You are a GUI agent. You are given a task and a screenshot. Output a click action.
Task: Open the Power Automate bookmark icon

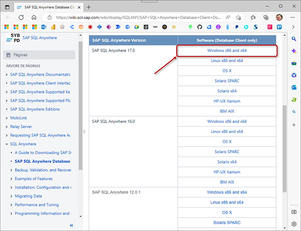pos(118,27)
